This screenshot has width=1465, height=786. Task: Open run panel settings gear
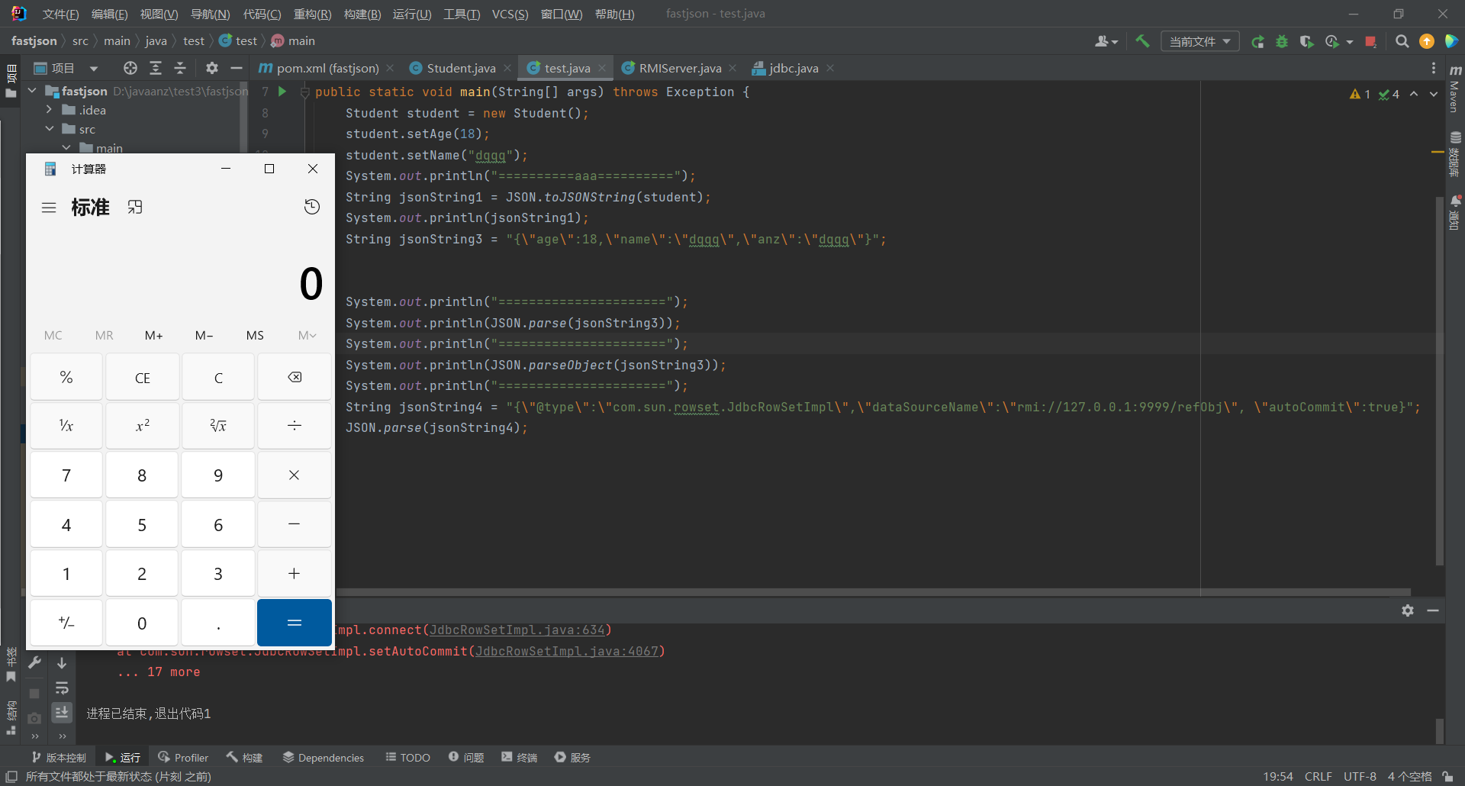pyautogui.click(x=1408, y=610)
